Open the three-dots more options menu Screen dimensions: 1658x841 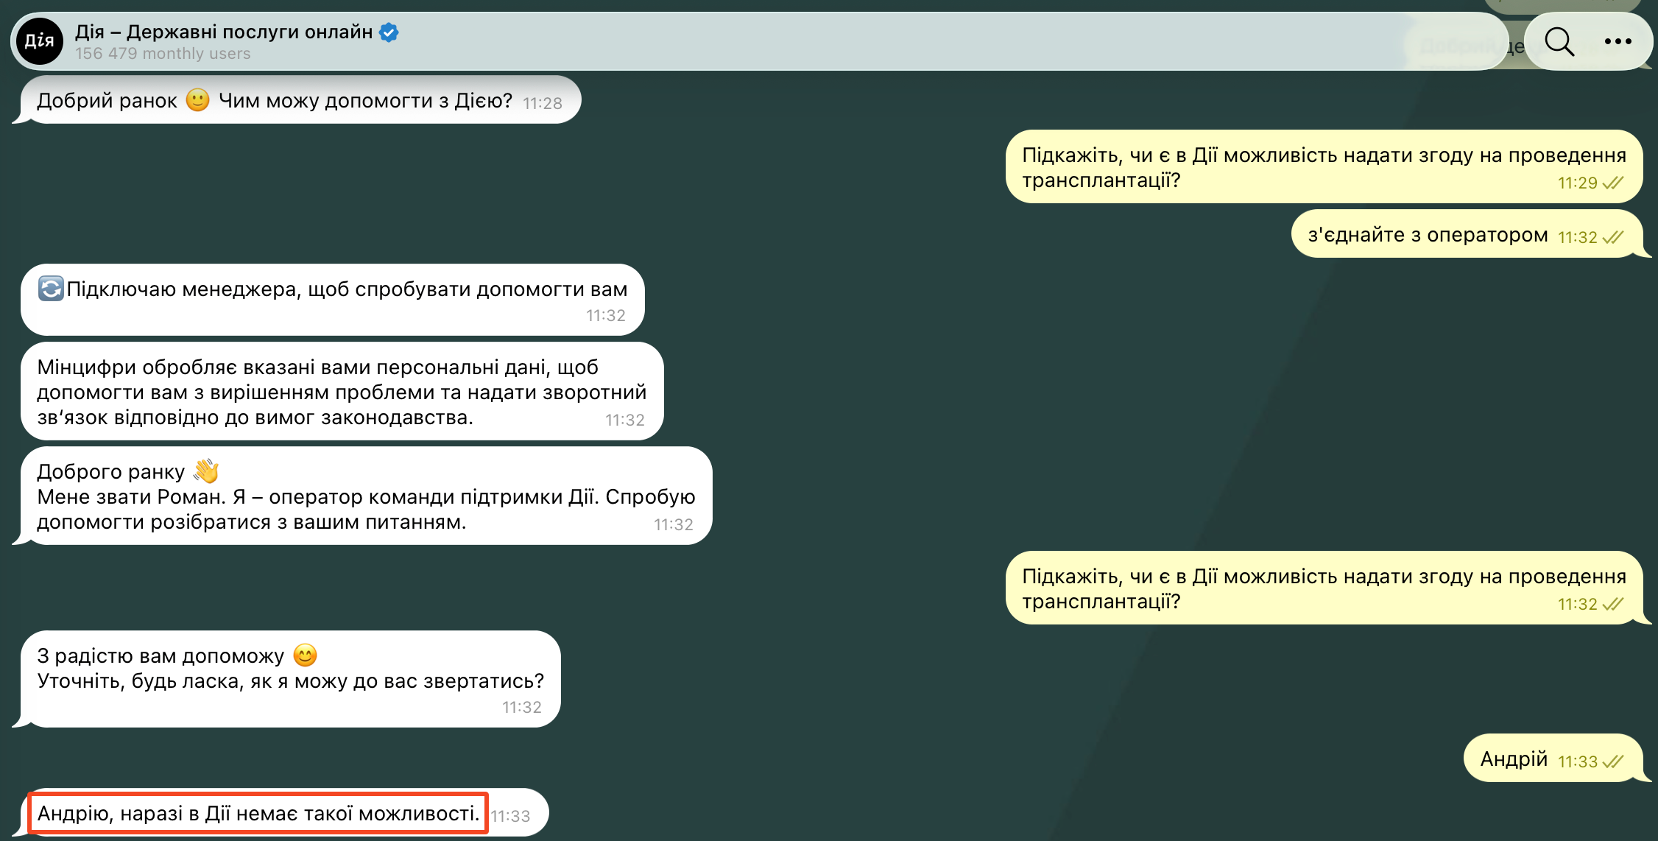click(1618, 41)
